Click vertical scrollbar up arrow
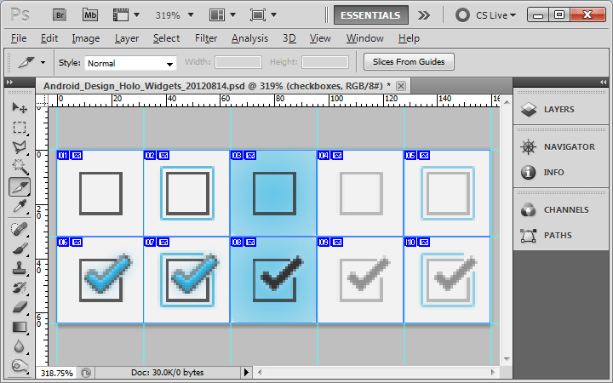This screenshot has width=613, height=383. click(507, 102)
